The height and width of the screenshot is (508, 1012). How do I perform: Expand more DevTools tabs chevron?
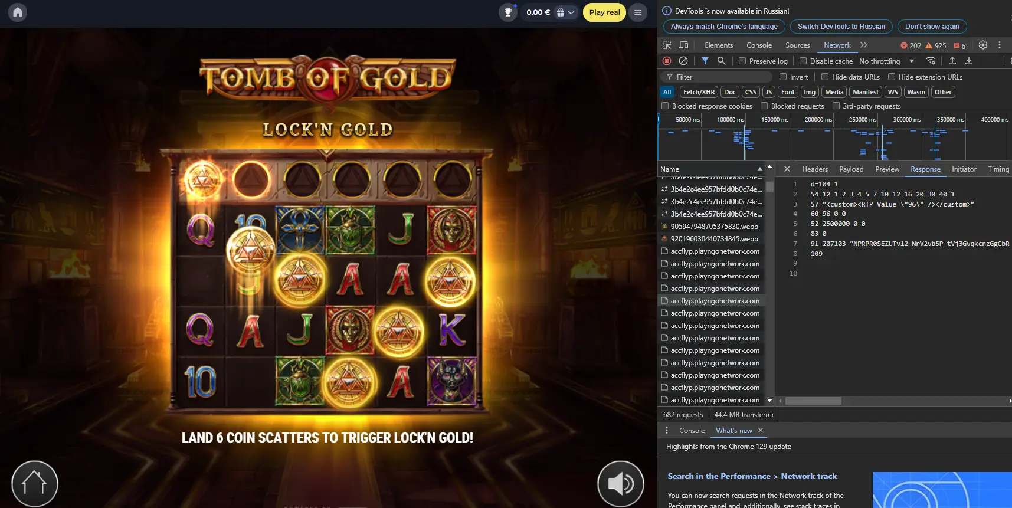[x=864, y=45]
